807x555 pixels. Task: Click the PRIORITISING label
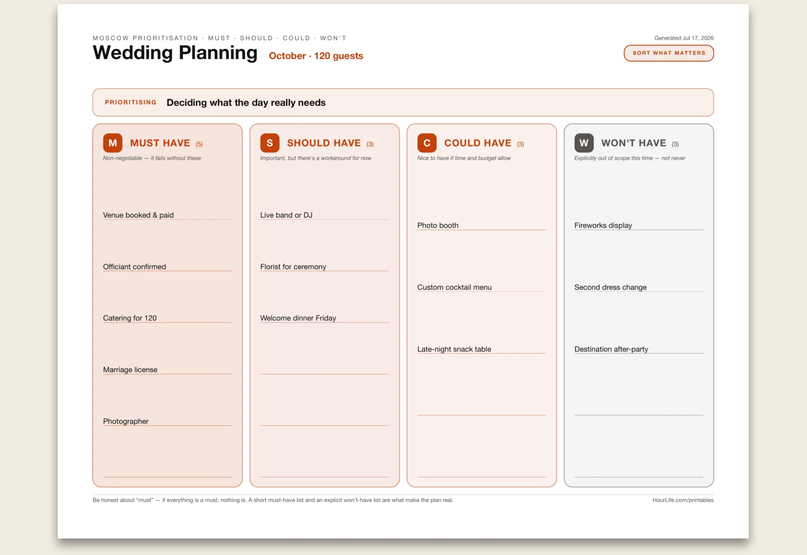[x=131, y=102]
